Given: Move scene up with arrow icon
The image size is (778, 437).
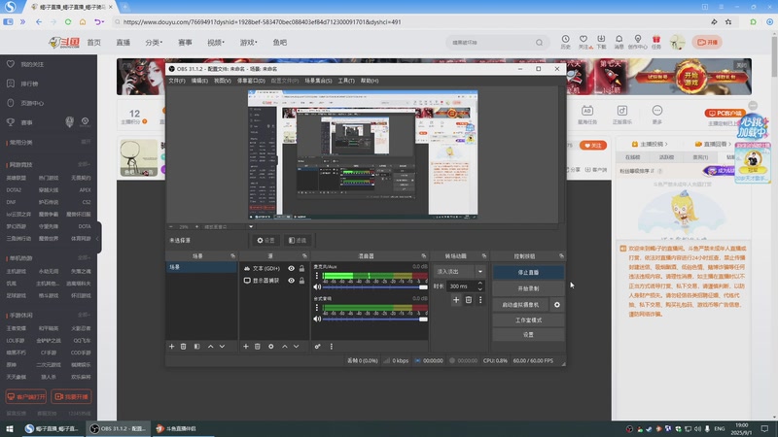Looking at the screenshot, I should click(210, 347).
